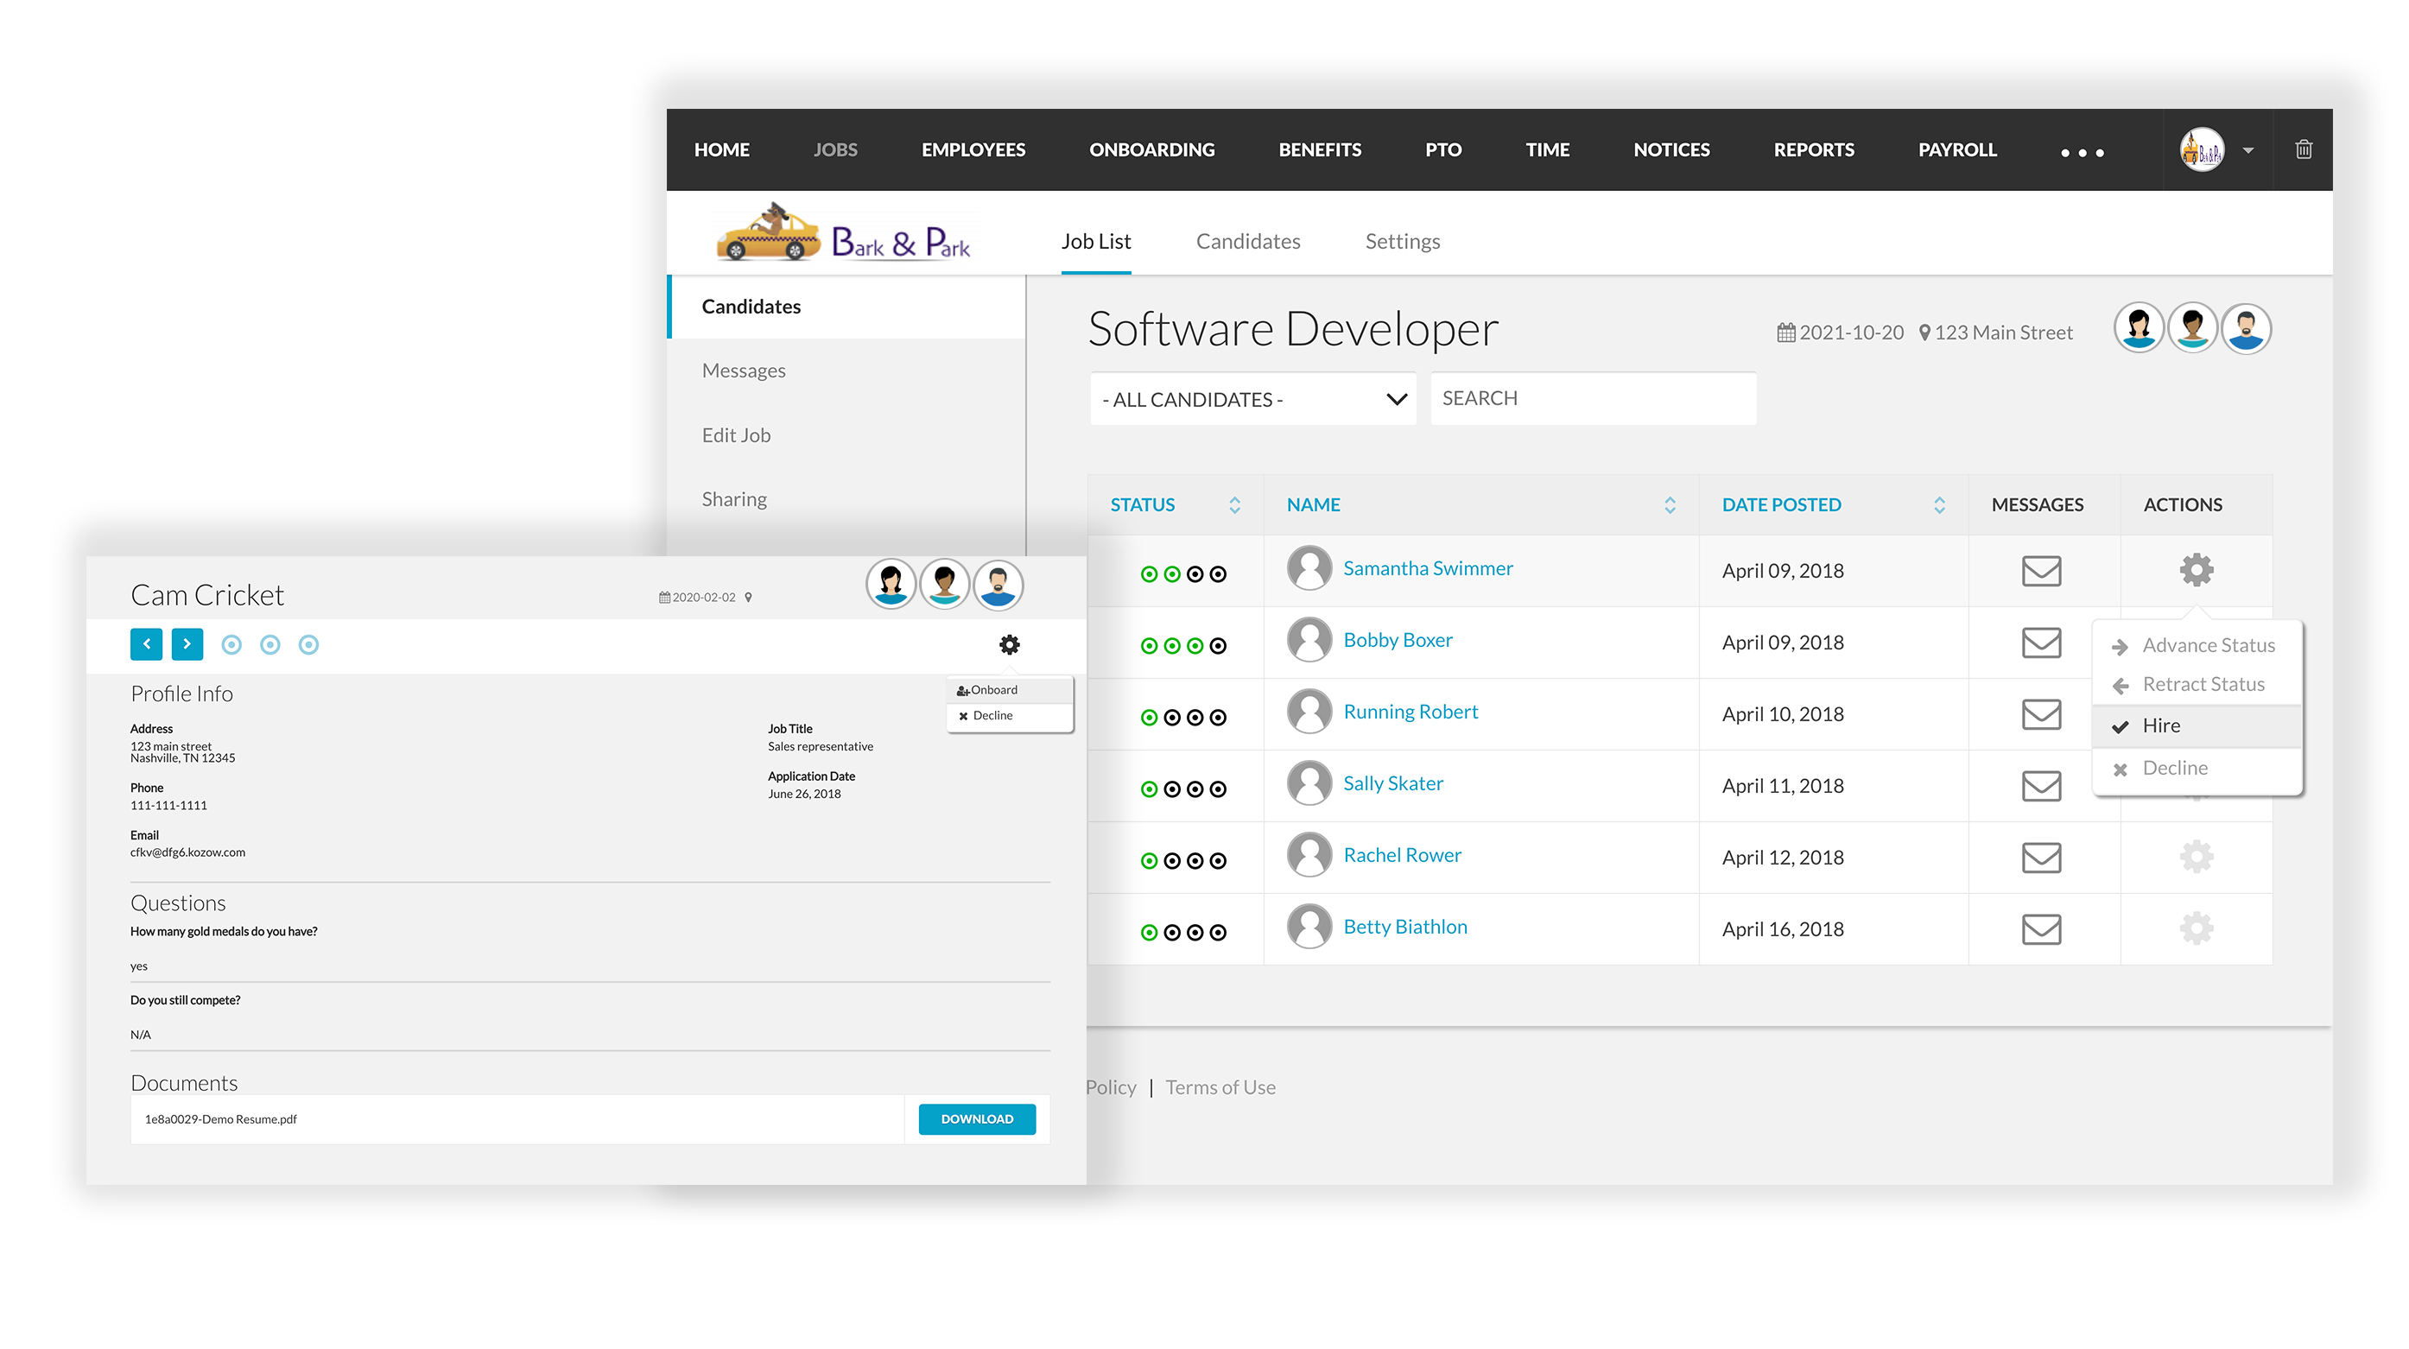The width and height of the screenshot is (2409, 1349).
Task: Open Running Robert's candidate profile link
Action: tap(1411, 712)
